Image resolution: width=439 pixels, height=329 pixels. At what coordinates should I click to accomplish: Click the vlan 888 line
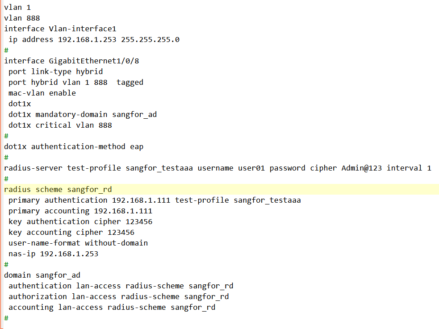tap(22, 18)
